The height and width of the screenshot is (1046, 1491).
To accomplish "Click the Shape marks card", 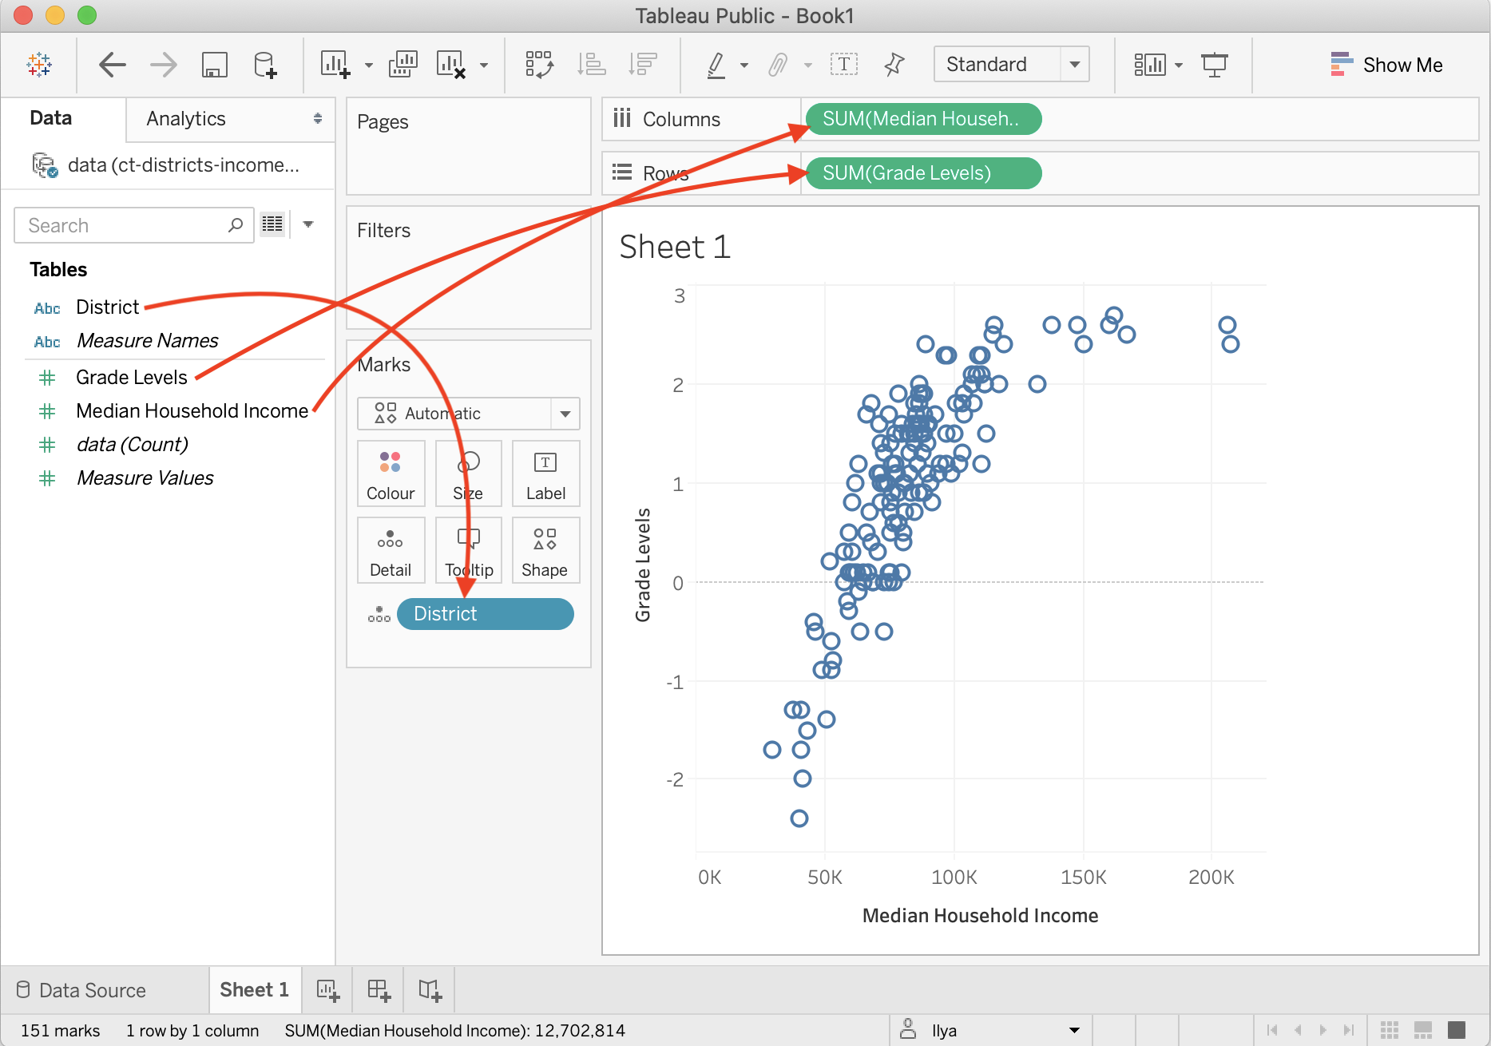I will [545, 551].
